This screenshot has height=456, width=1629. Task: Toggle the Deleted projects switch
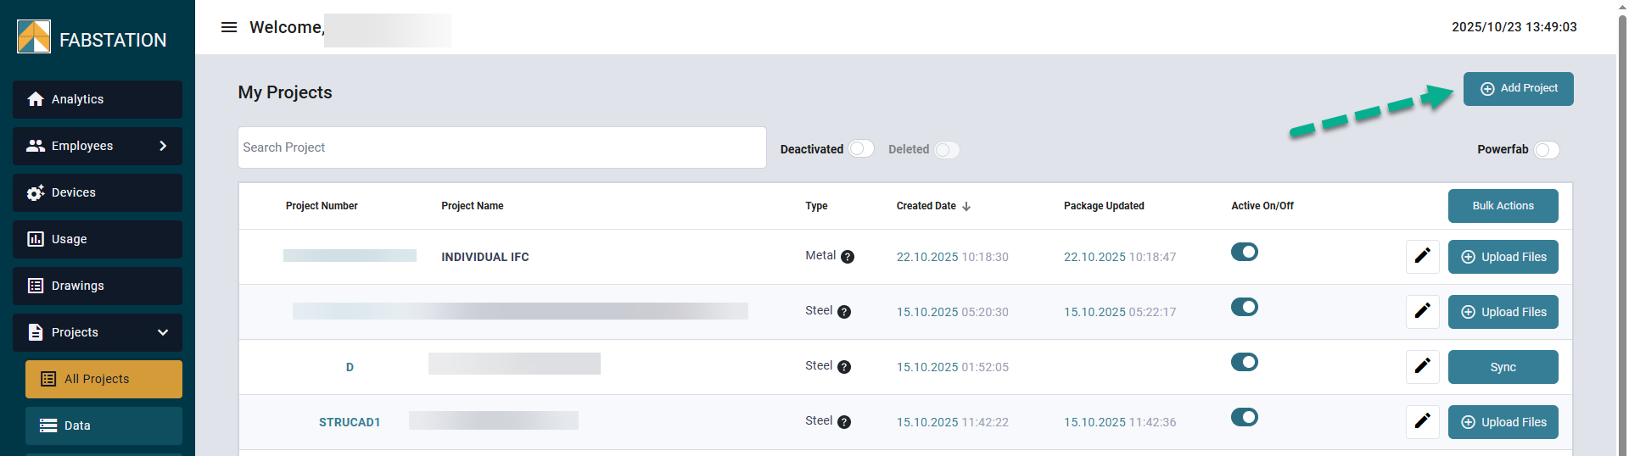[x=946, y=150]
